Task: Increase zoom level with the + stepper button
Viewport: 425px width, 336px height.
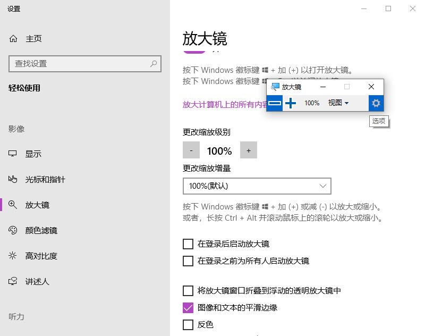Action: point(248,150)
